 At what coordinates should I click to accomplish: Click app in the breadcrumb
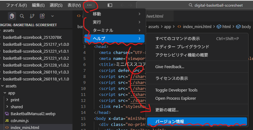[168, 27]
